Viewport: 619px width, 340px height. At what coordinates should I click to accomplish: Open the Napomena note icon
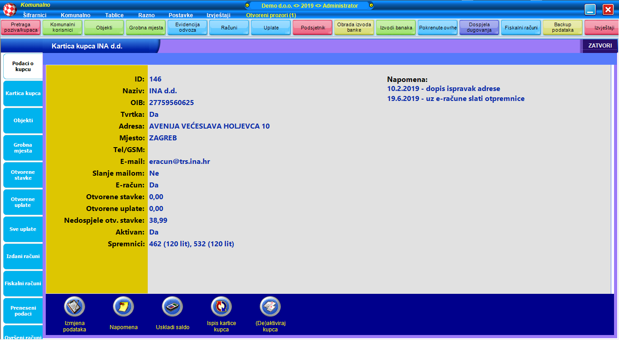point(123,307)
